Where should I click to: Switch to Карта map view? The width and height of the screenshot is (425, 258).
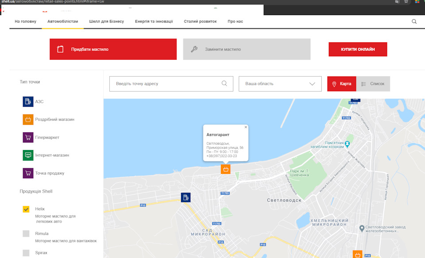tap(341, 84)
